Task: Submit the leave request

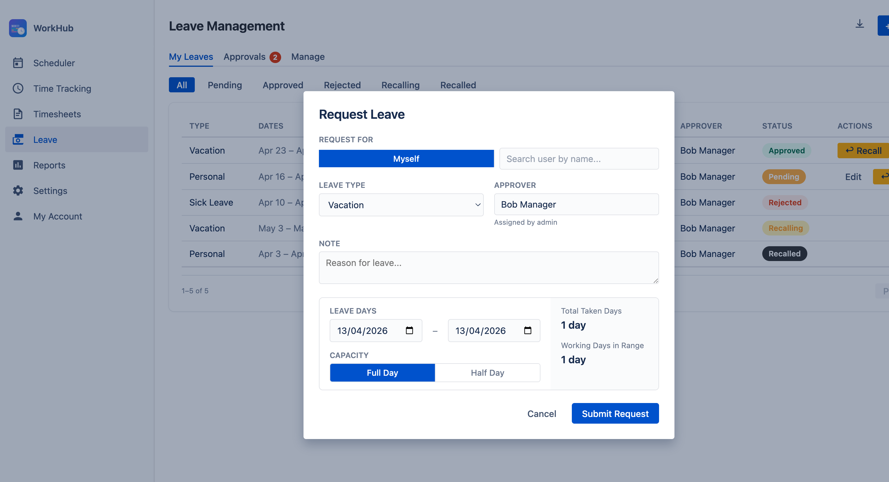Action: pos(615,413)
